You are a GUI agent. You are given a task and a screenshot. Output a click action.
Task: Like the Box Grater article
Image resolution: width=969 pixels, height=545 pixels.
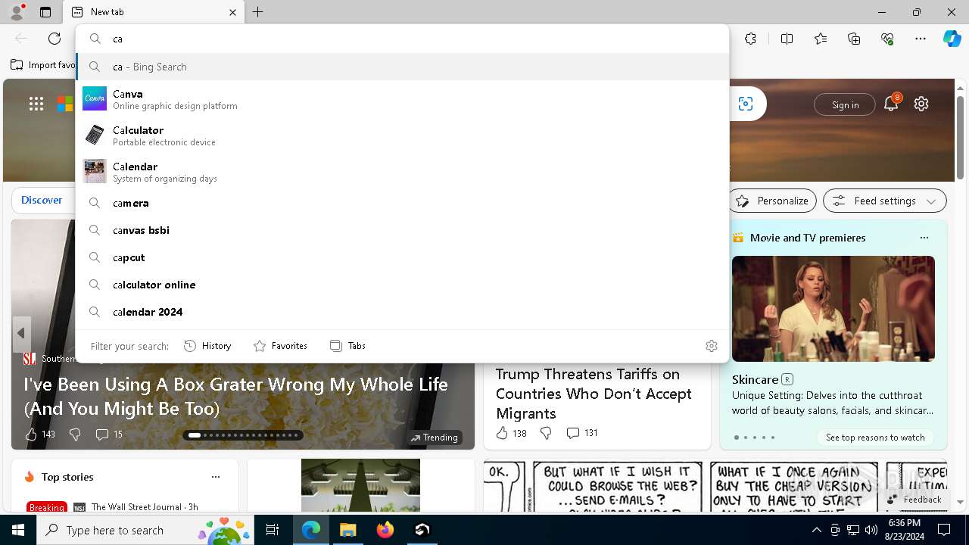coord(39,434)
